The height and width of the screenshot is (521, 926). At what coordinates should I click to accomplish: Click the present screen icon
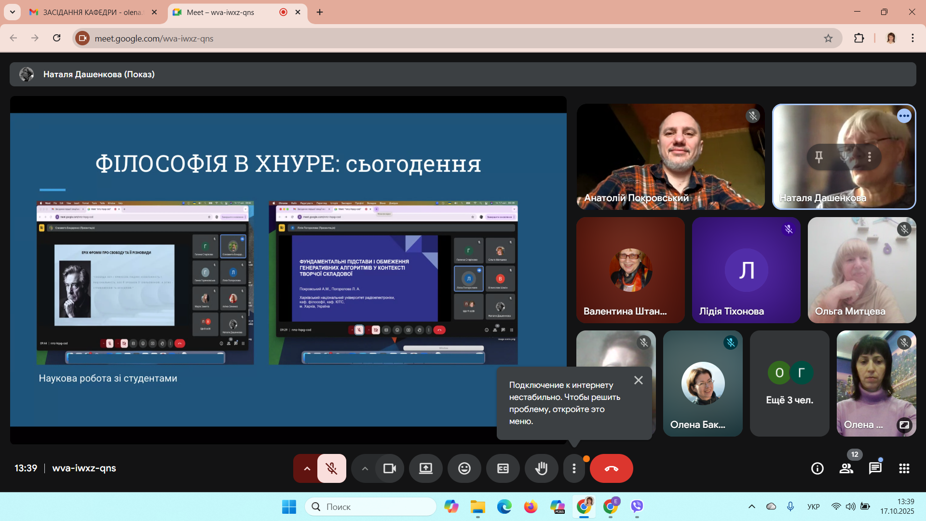pyautogui.click(x=425, y=468)
